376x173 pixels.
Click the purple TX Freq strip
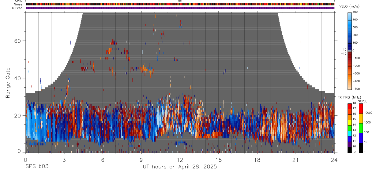[180, 8]
